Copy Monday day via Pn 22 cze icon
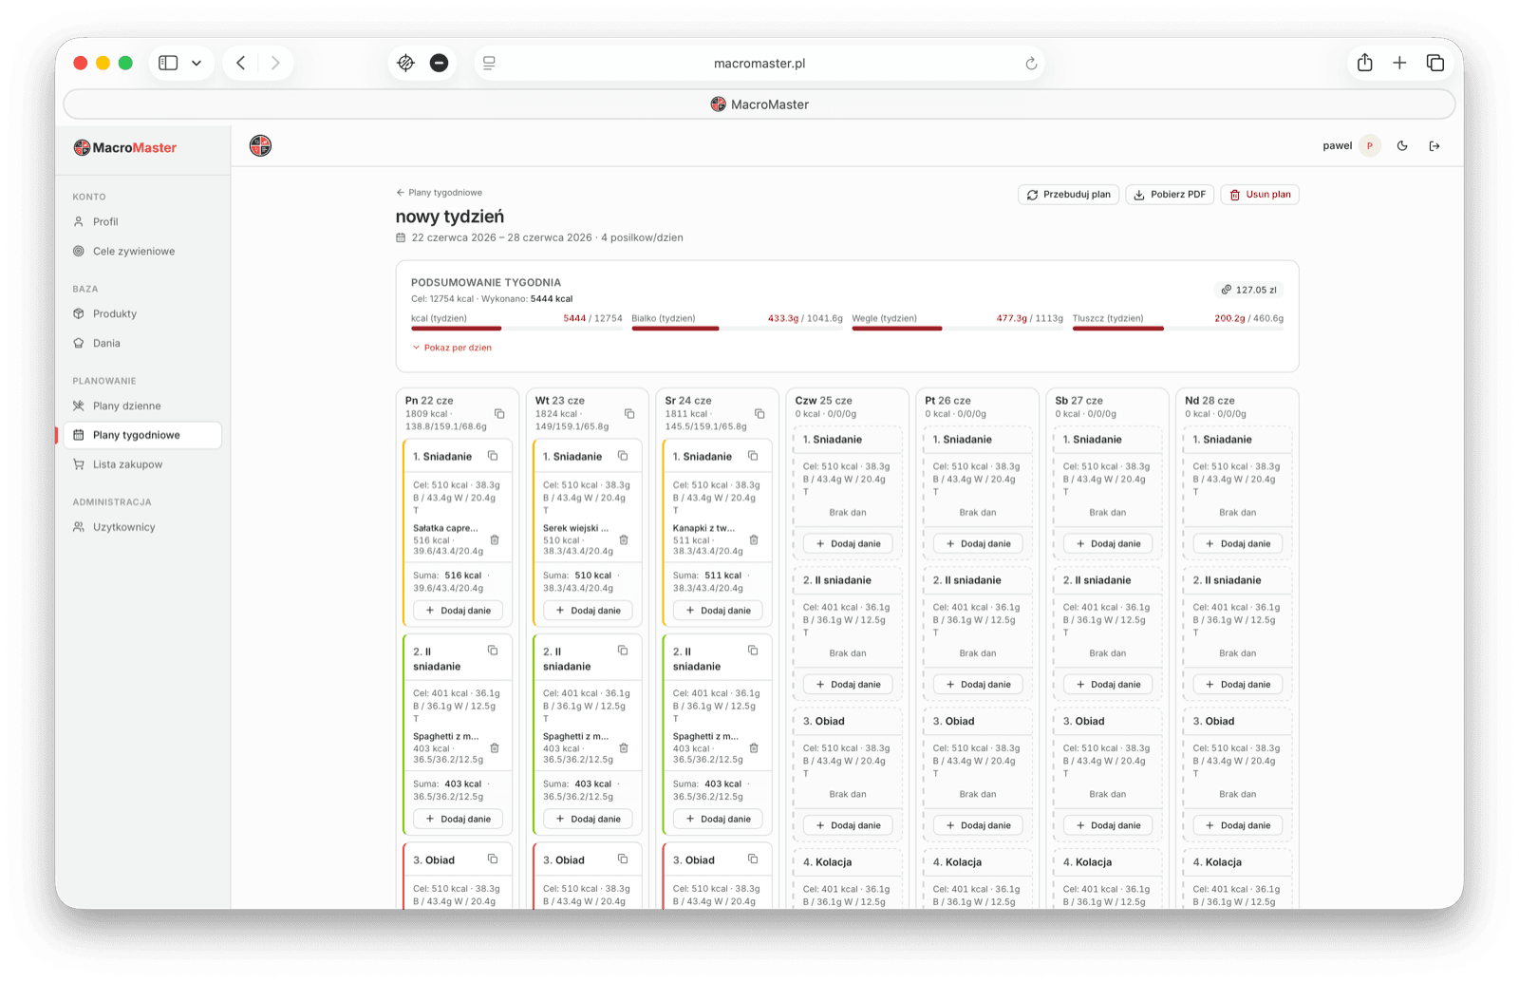Screen dimensions: 1519x982 (x=499, y=413)
